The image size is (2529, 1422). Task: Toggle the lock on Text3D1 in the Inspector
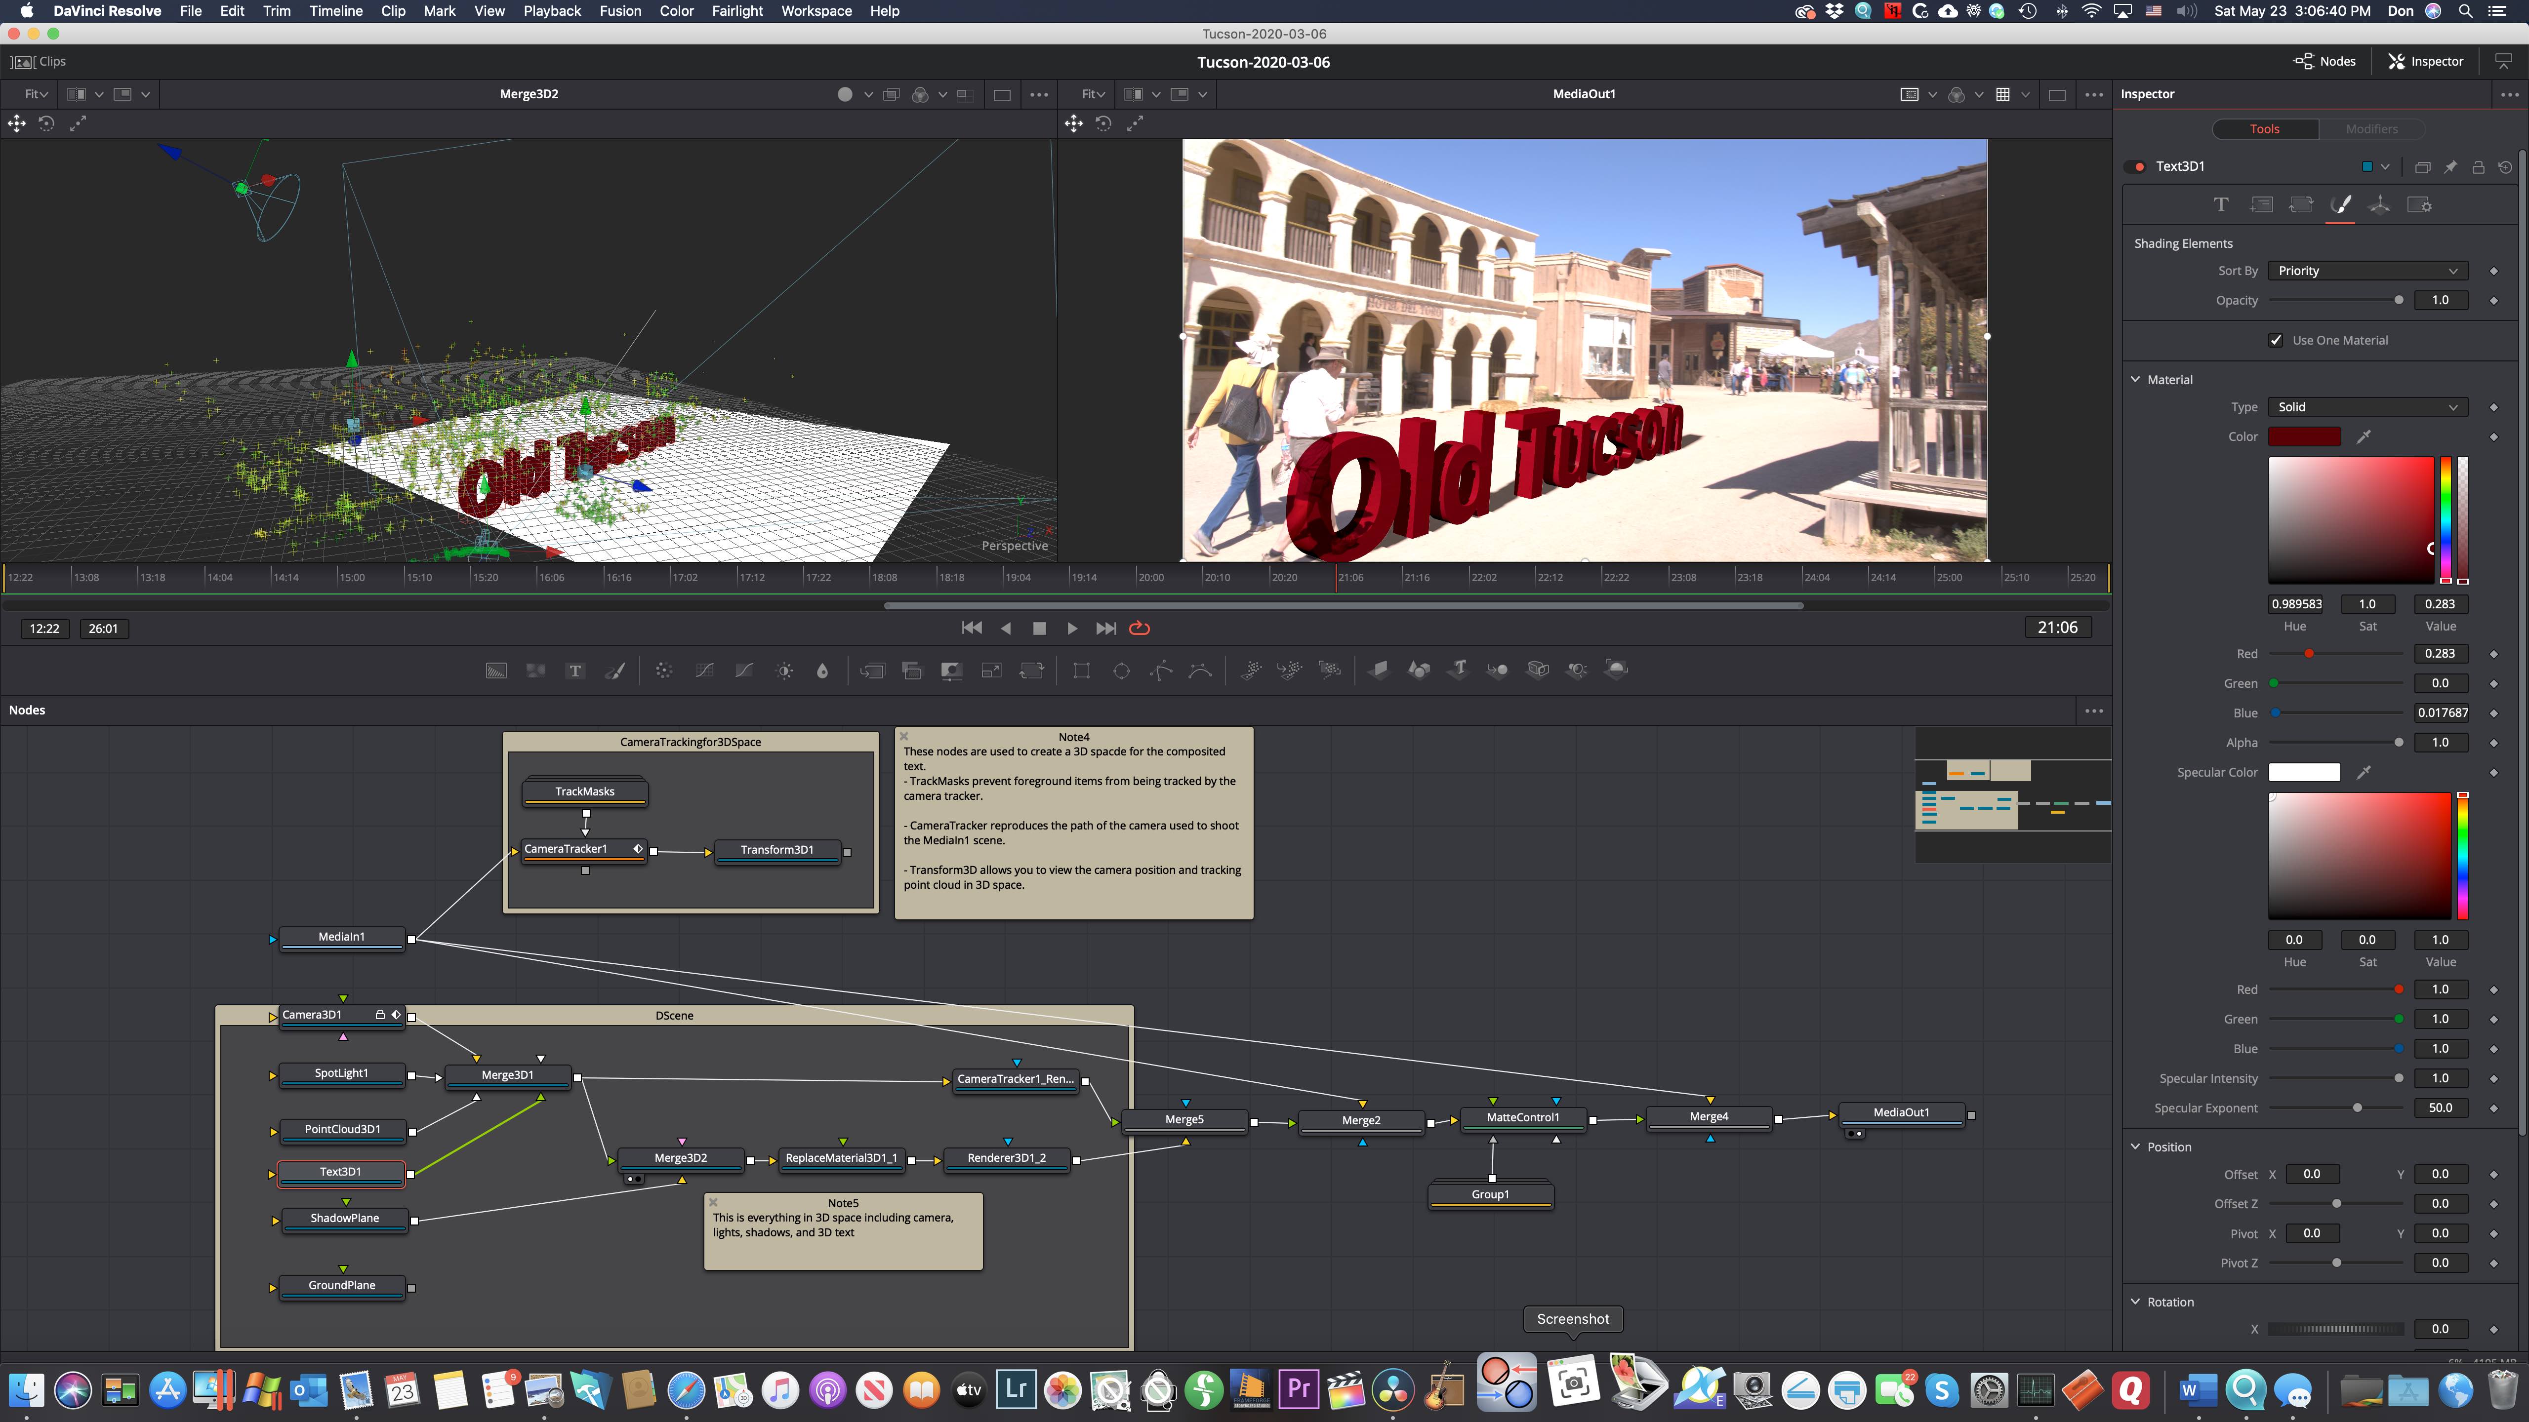coord(2478,167)
